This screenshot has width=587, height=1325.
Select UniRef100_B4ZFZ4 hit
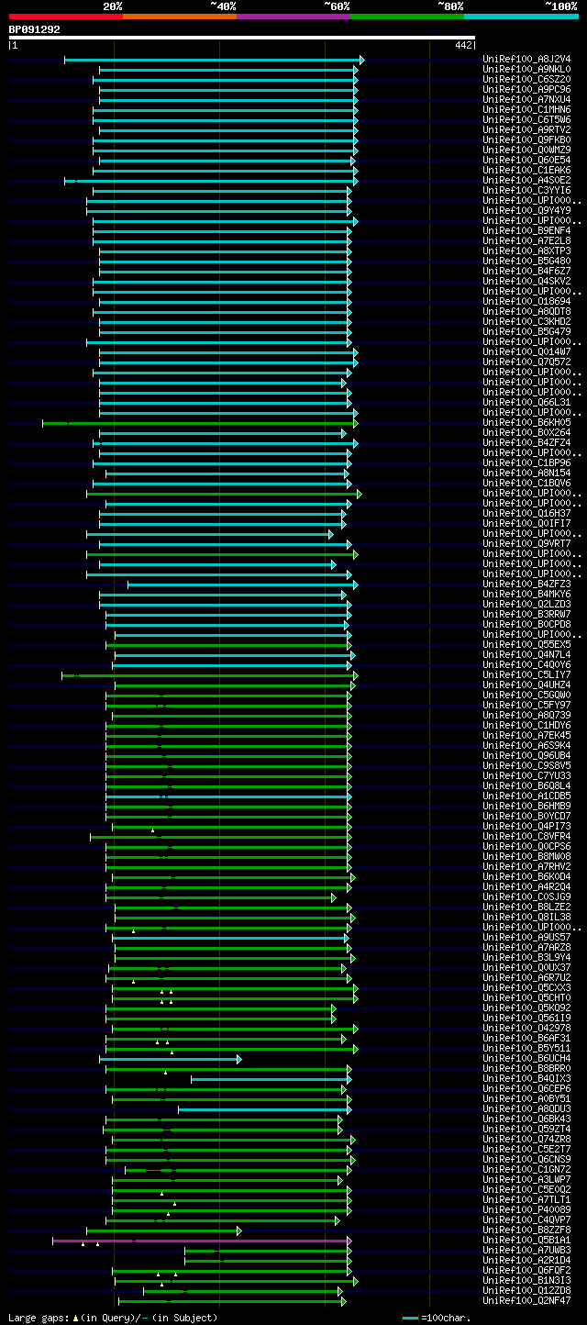click(526, 442)
